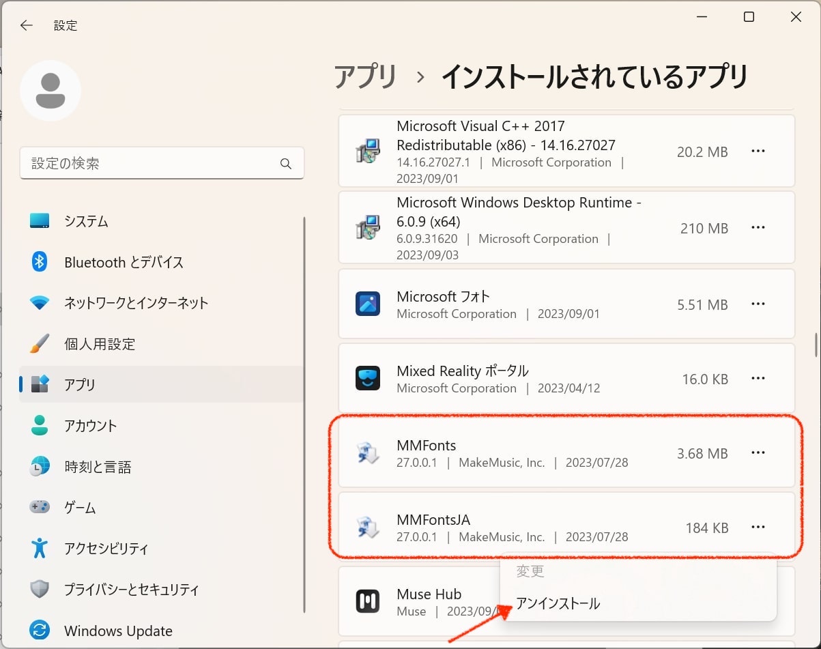Click the clock-globe 時刻と言語 icon

pos(40,467)
